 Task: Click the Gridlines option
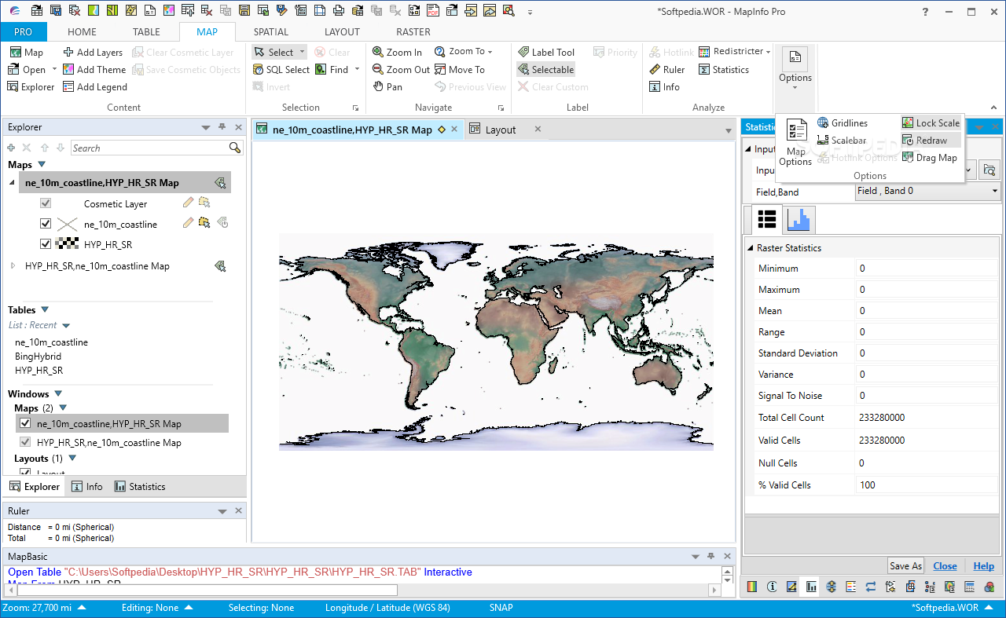pos(843,123)
